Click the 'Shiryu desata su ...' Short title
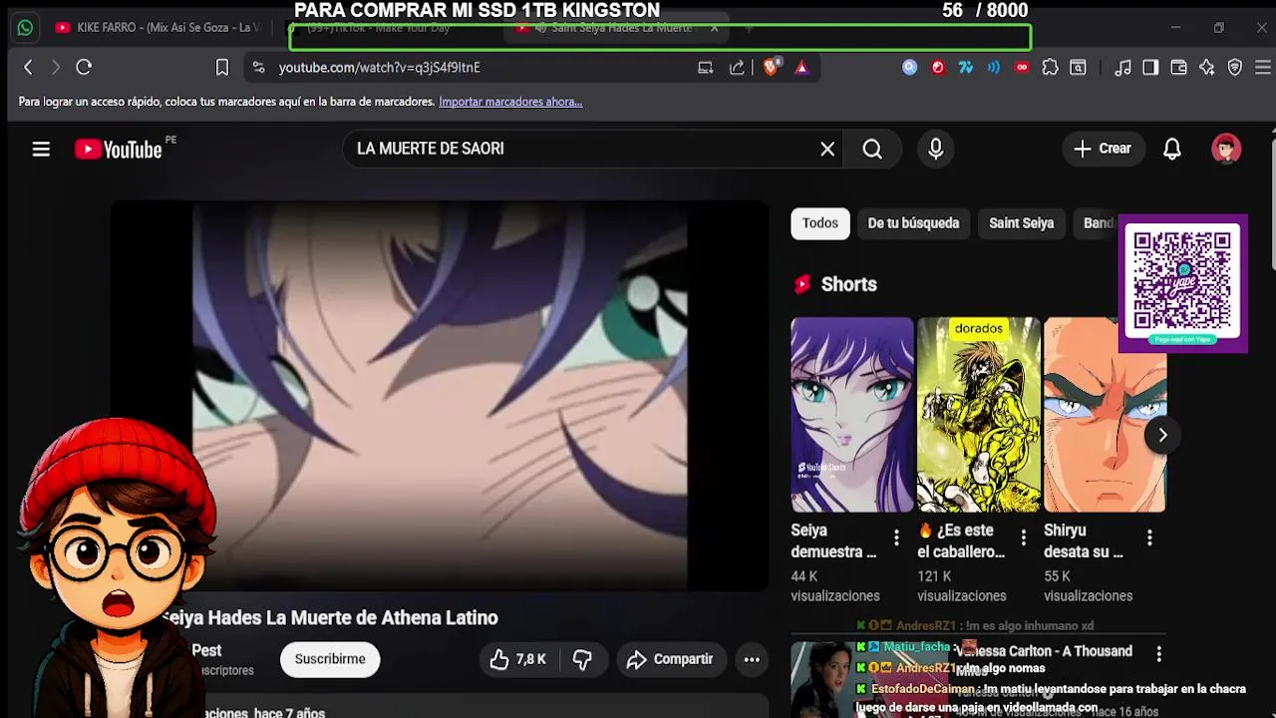1276x718 pixels. pos(1084,541)
